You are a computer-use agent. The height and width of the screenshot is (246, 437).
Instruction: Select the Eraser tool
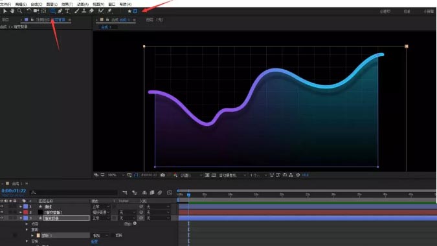[x=91, y=11]
